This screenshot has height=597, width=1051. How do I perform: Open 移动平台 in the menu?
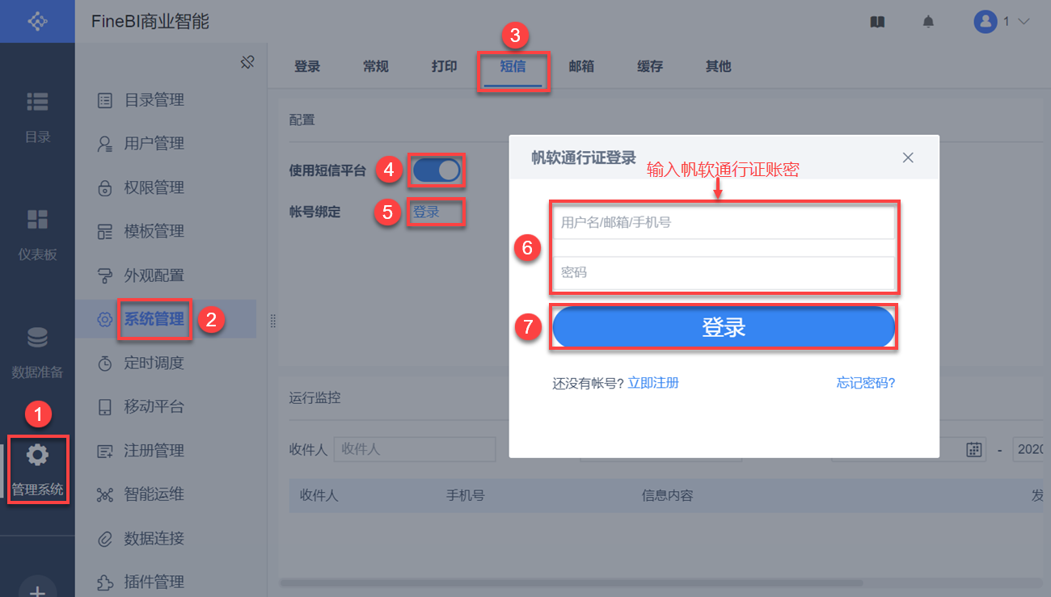click(154, 407)
